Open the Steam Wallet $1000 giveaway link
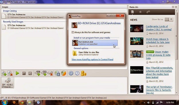The width and height of the screenshot is (179, 105). pos(158,55)
